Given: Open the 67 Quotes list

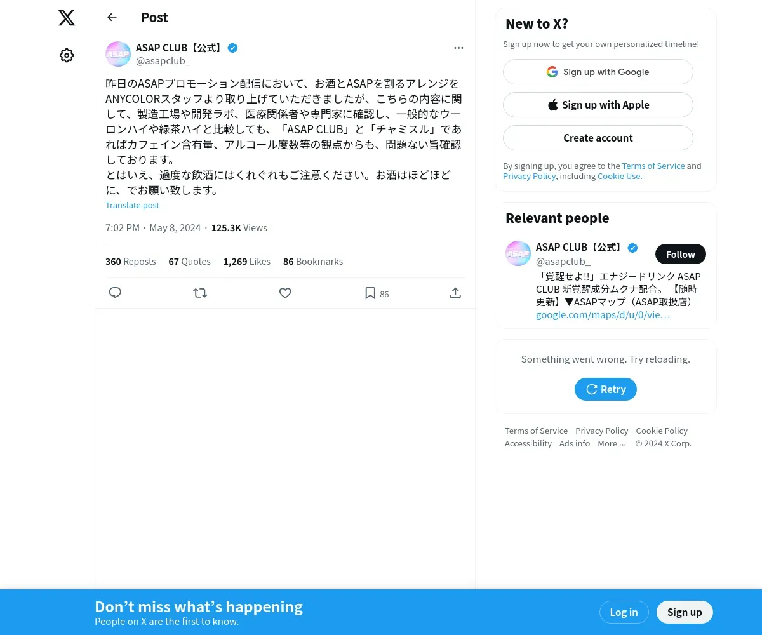Looking at the screenshot, I should [x=189, y=262].
